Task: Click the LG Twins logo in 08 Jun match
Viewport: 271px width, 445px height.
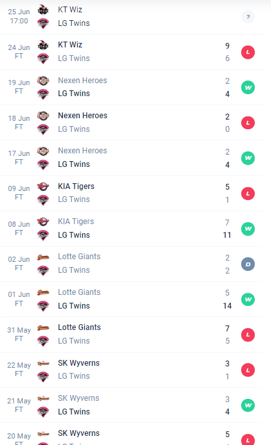Action: pyautogui.click(x=43, y=235)
